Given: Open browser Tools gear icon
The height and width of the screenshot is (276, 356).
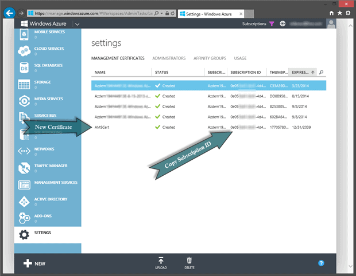Looking at the screenshot, I should (x=348, y=13).
